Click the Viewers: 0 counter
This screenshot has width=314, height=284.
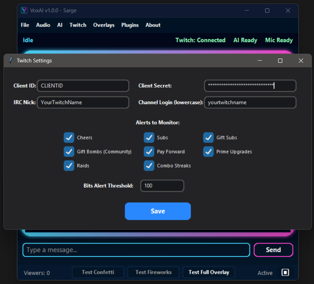(37, 273)
